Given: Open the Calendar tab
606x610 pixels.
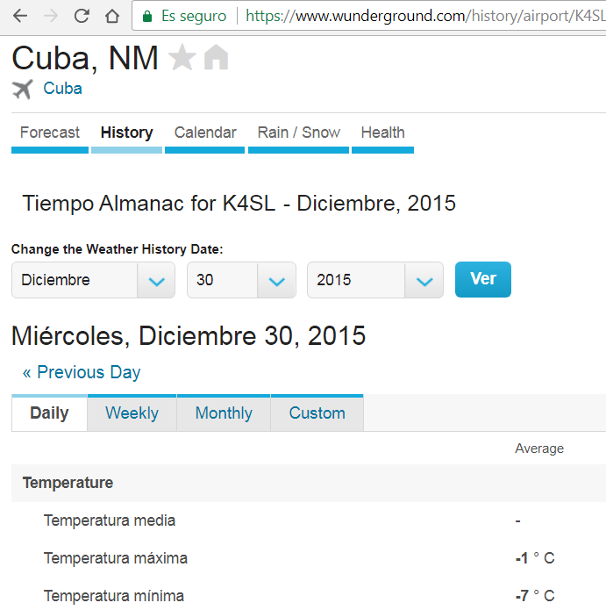Looking at the screenshot, I should (205, 133).
